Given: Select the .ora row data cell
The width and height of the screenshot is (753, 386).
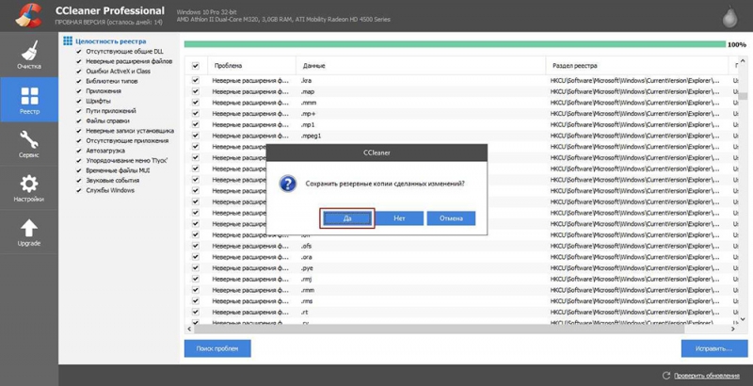Looking at the screenshot, I should (307, 257).
